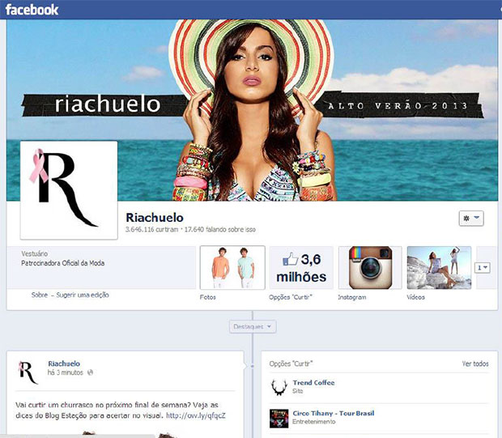Viewport: 502px width, 438px height.
Task: Click the Sobre link
Action: pyautogui.click(x=40, y=295)
